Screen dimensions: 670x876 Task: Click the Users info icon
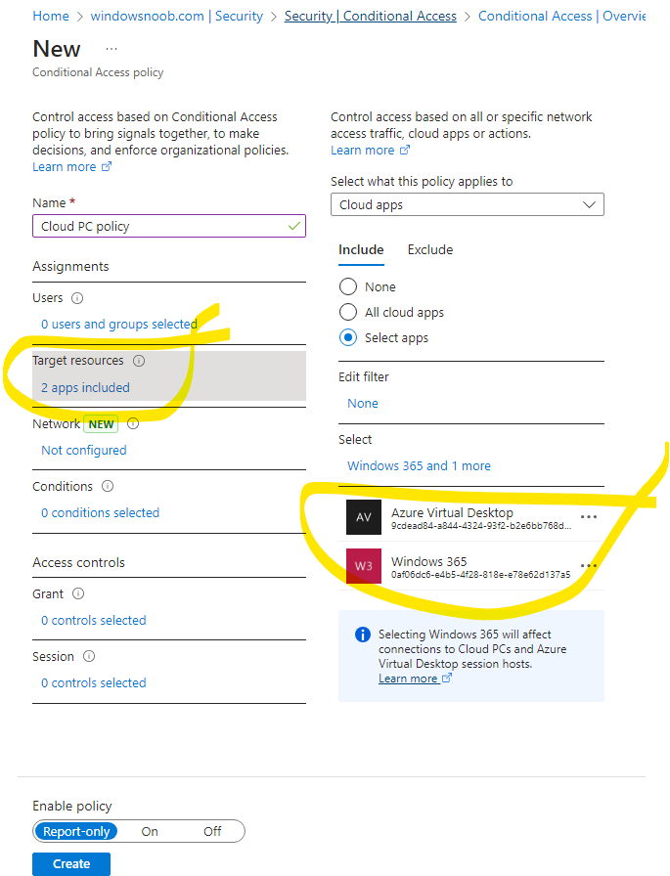[77, 298]
